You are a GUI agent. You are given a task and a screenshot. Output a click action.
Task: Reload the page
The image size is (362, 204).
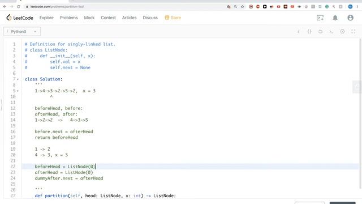[19, 6]
